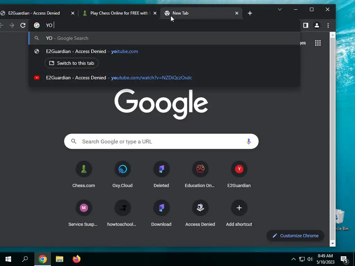The image size is (355, 266).
Task: Click the Chrome taskbar icon
Action: (x=42, y=259)
